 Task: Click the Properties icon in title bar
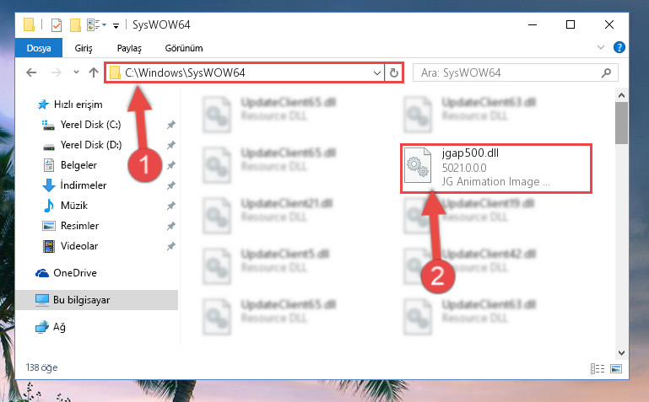coord(57,25)
